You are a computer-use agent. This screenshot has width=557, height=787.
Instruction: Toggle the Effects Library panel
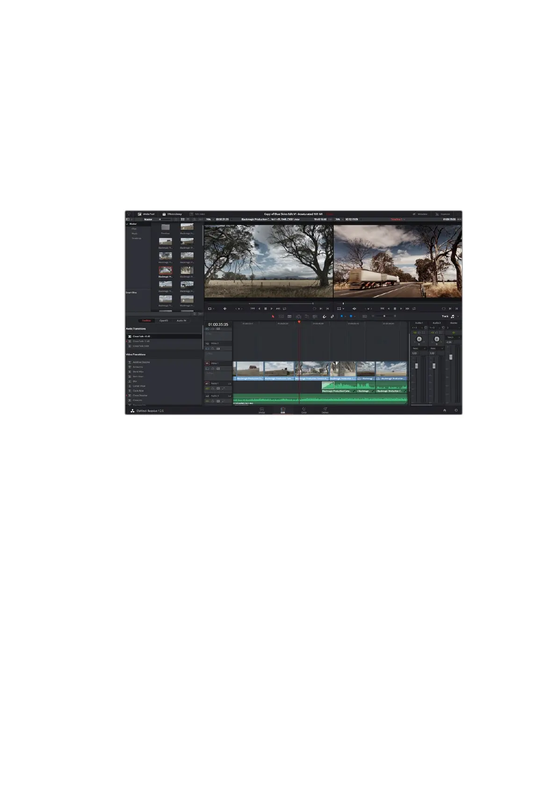(x=172, y=214)
